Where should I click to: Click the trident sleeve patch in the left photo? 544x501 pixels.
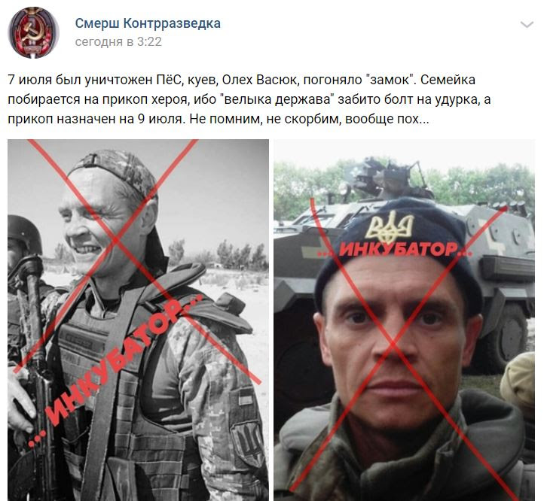248,439
